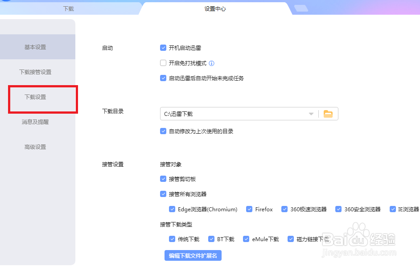Click the 编辑下载文件扩展名 button
Screen dimensions: 420x267
(x=193, y=255)
